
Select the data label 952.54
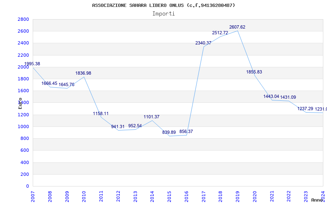point(135,126)
